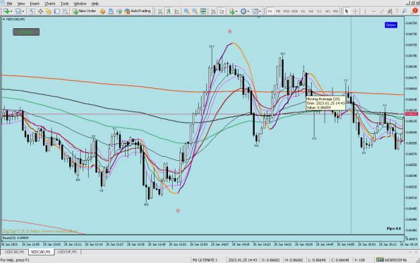
Task: Click the connection status 68389/109 kb
Action: tap(392, 260)
